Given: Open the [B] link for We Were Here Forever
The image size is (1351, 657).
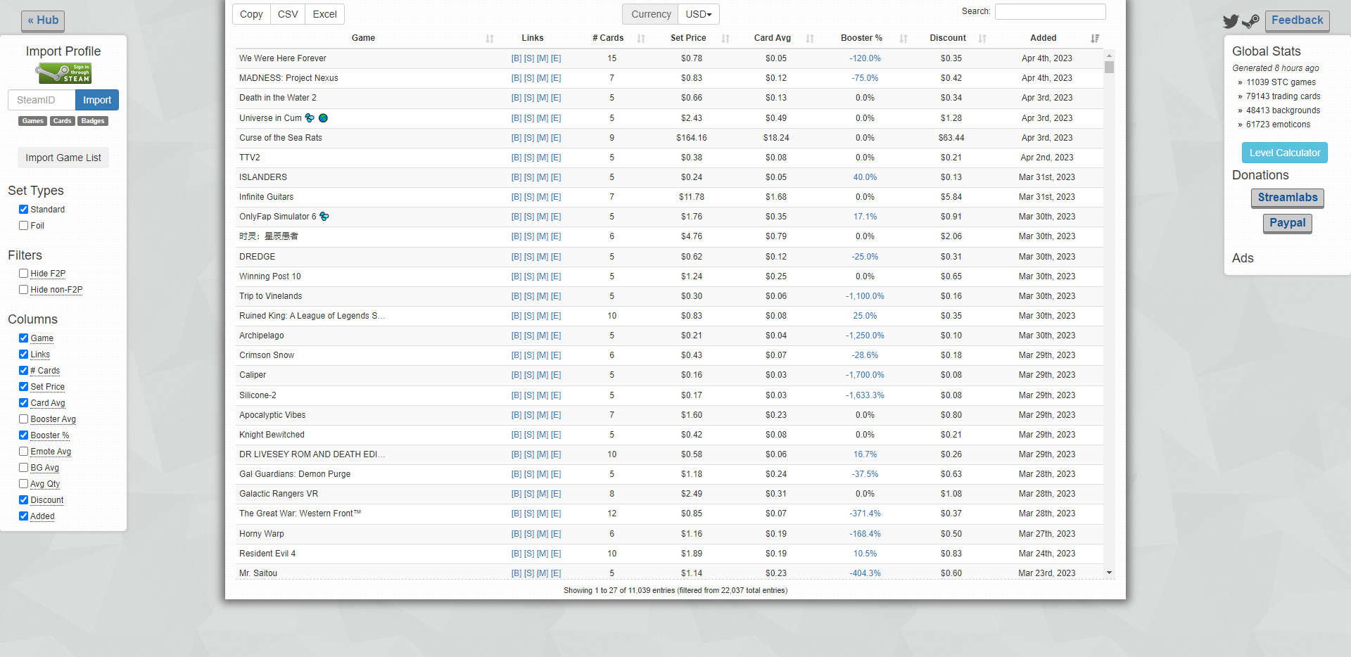Looking at the screenshot, I should [x=516, y=58].
